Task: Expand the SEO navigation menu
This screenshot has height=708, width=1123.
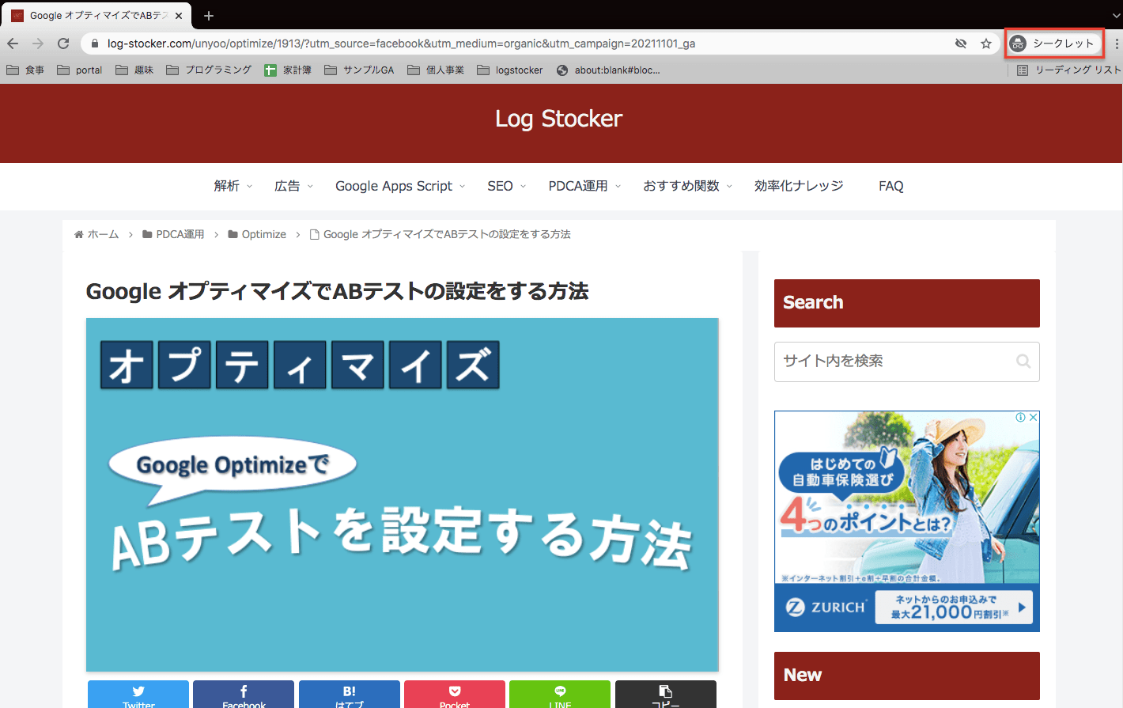Action: 507,186
